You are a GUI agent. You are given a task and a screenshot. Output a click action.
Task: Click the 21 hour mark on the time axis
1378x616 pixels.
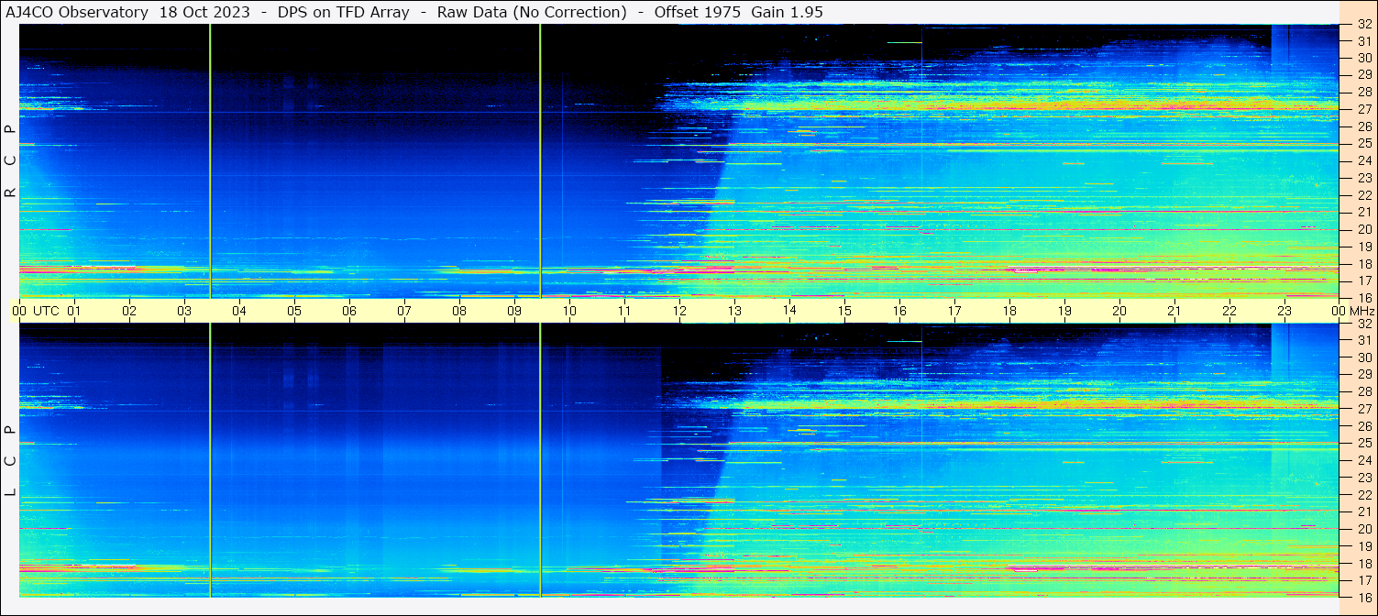coord(1174,311)
